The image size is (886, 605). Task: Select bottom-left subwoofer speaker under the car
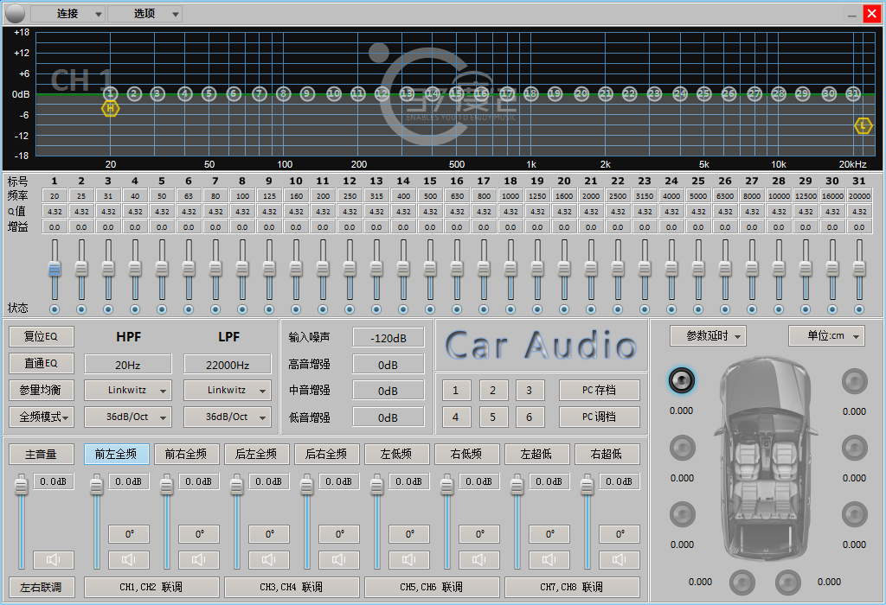(742, 583)
